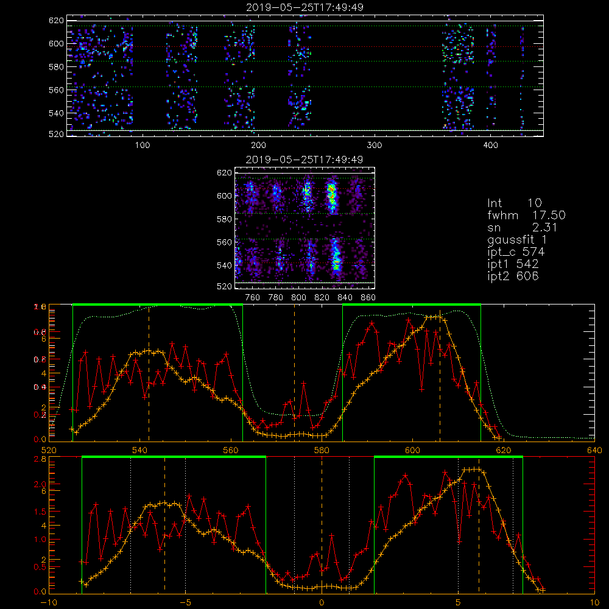The image size is (609, 609).
Task: Click the '-10' label on the bottom axis
Action: 49,603
